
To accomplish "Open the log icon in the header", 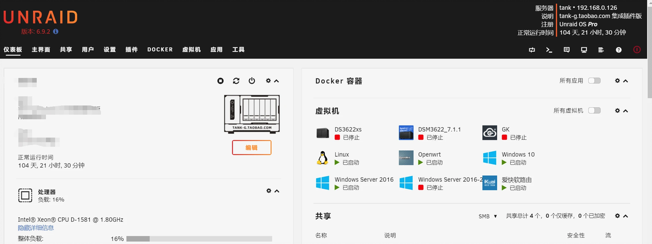I will [601, 50].
